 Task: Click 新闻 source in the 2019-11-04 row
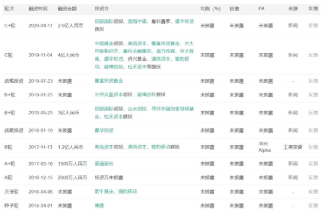click(x=293, y=55)
